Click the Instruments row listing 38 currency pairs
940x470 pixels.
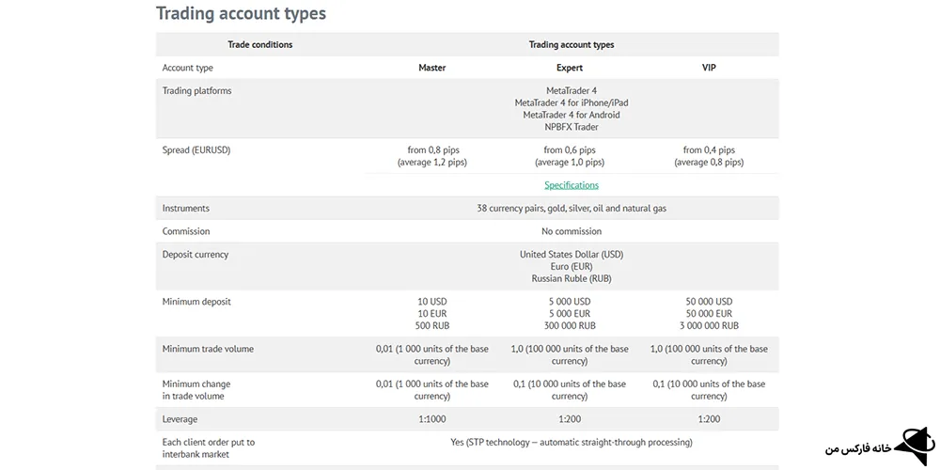(x=571, y=208)
